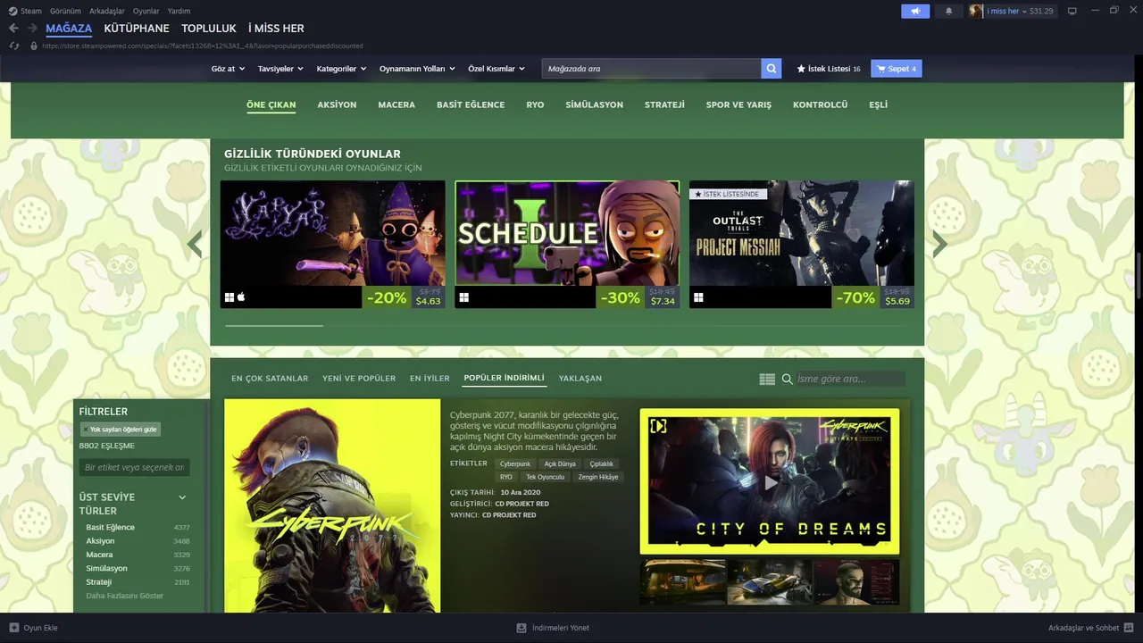
Task: Switch to KÜTÜPHANE tab
Action: point(137,29)
